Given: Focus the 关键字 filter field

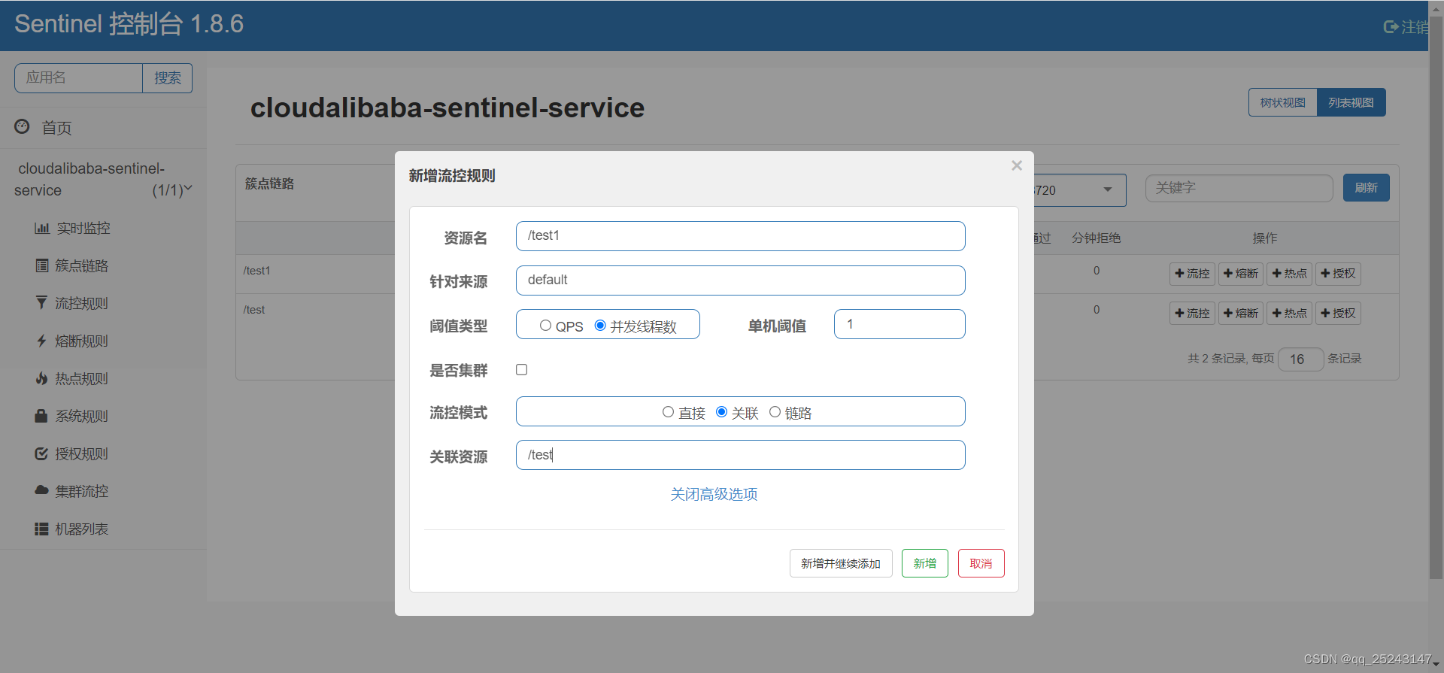Looking at the screenshot, I should (x=1239, y=188).
